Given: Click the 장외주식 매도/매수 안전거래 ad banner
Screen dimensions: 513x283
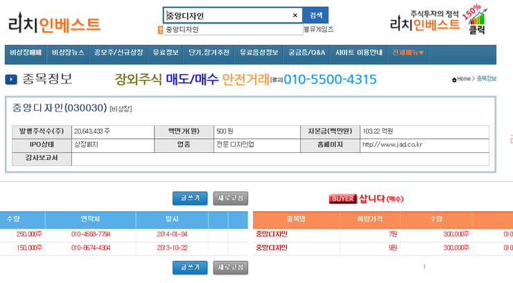Looking at the screenshot, I should tap(245, 80).
